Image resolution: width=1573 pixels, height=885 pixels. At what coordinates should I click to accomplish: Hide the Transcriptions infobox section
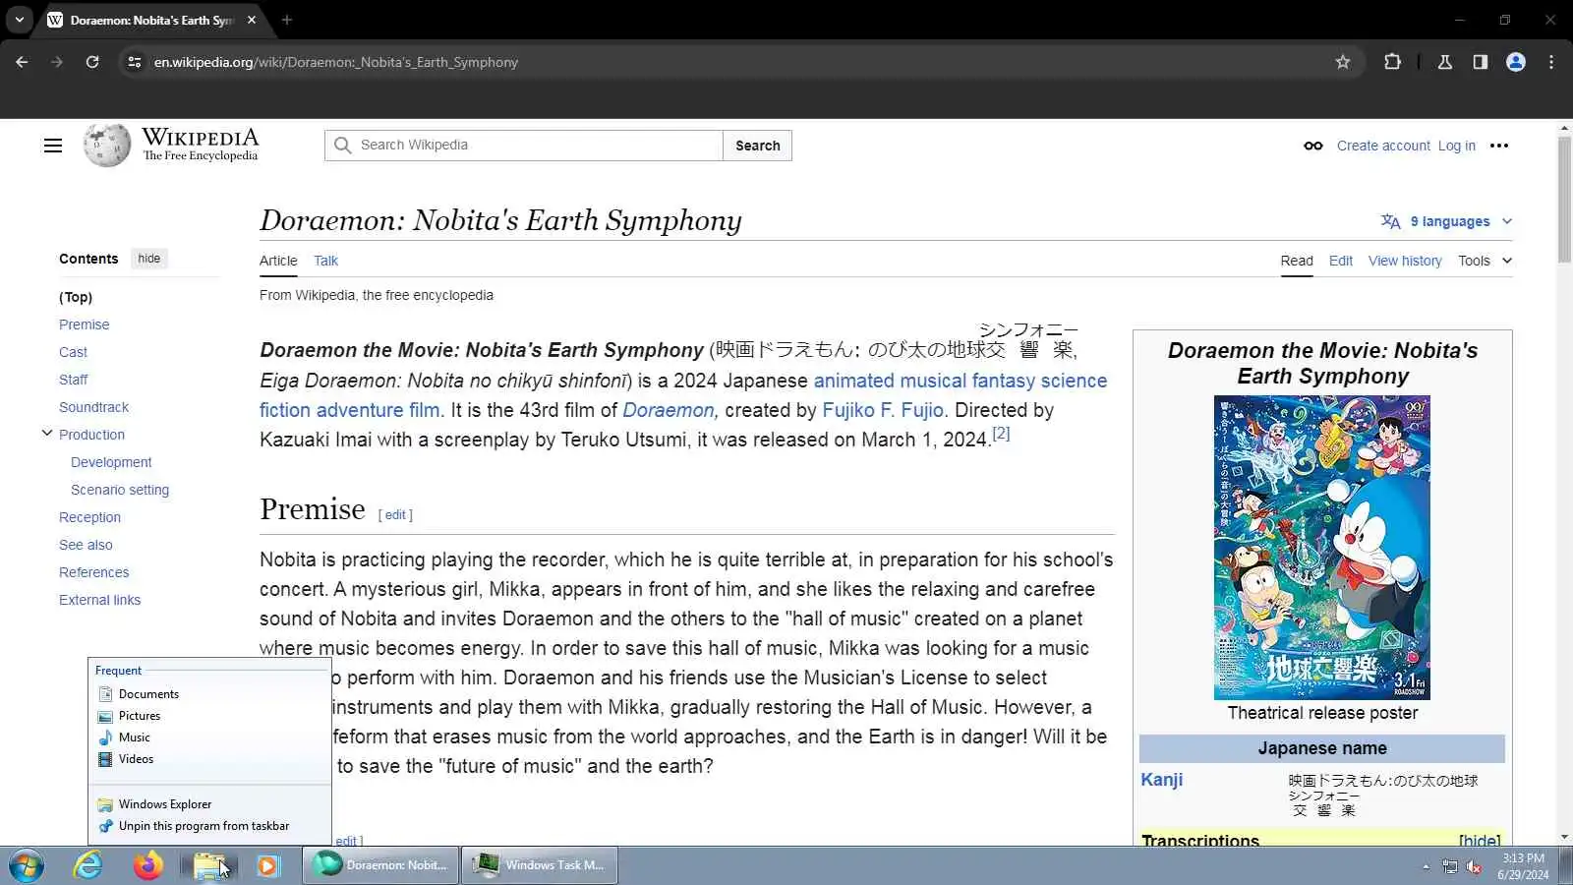[1480, 840]
